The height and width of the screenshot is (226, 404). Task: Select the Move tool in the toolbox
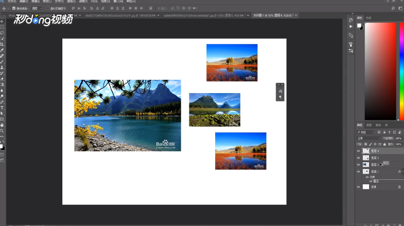click(2, 21)
